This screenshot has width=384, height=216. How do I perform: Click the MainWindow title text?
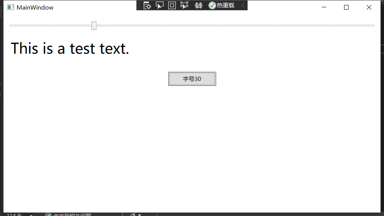point(35,8)
